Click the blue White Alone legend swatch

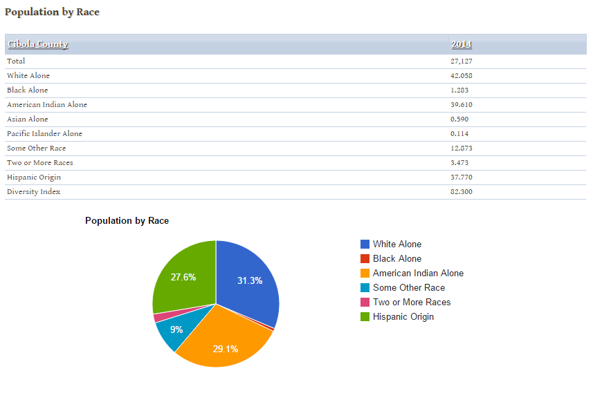[365, 244]
